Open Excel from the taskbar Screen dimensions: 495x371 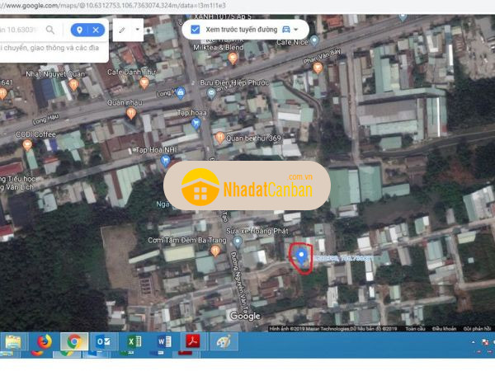[132, 343]
